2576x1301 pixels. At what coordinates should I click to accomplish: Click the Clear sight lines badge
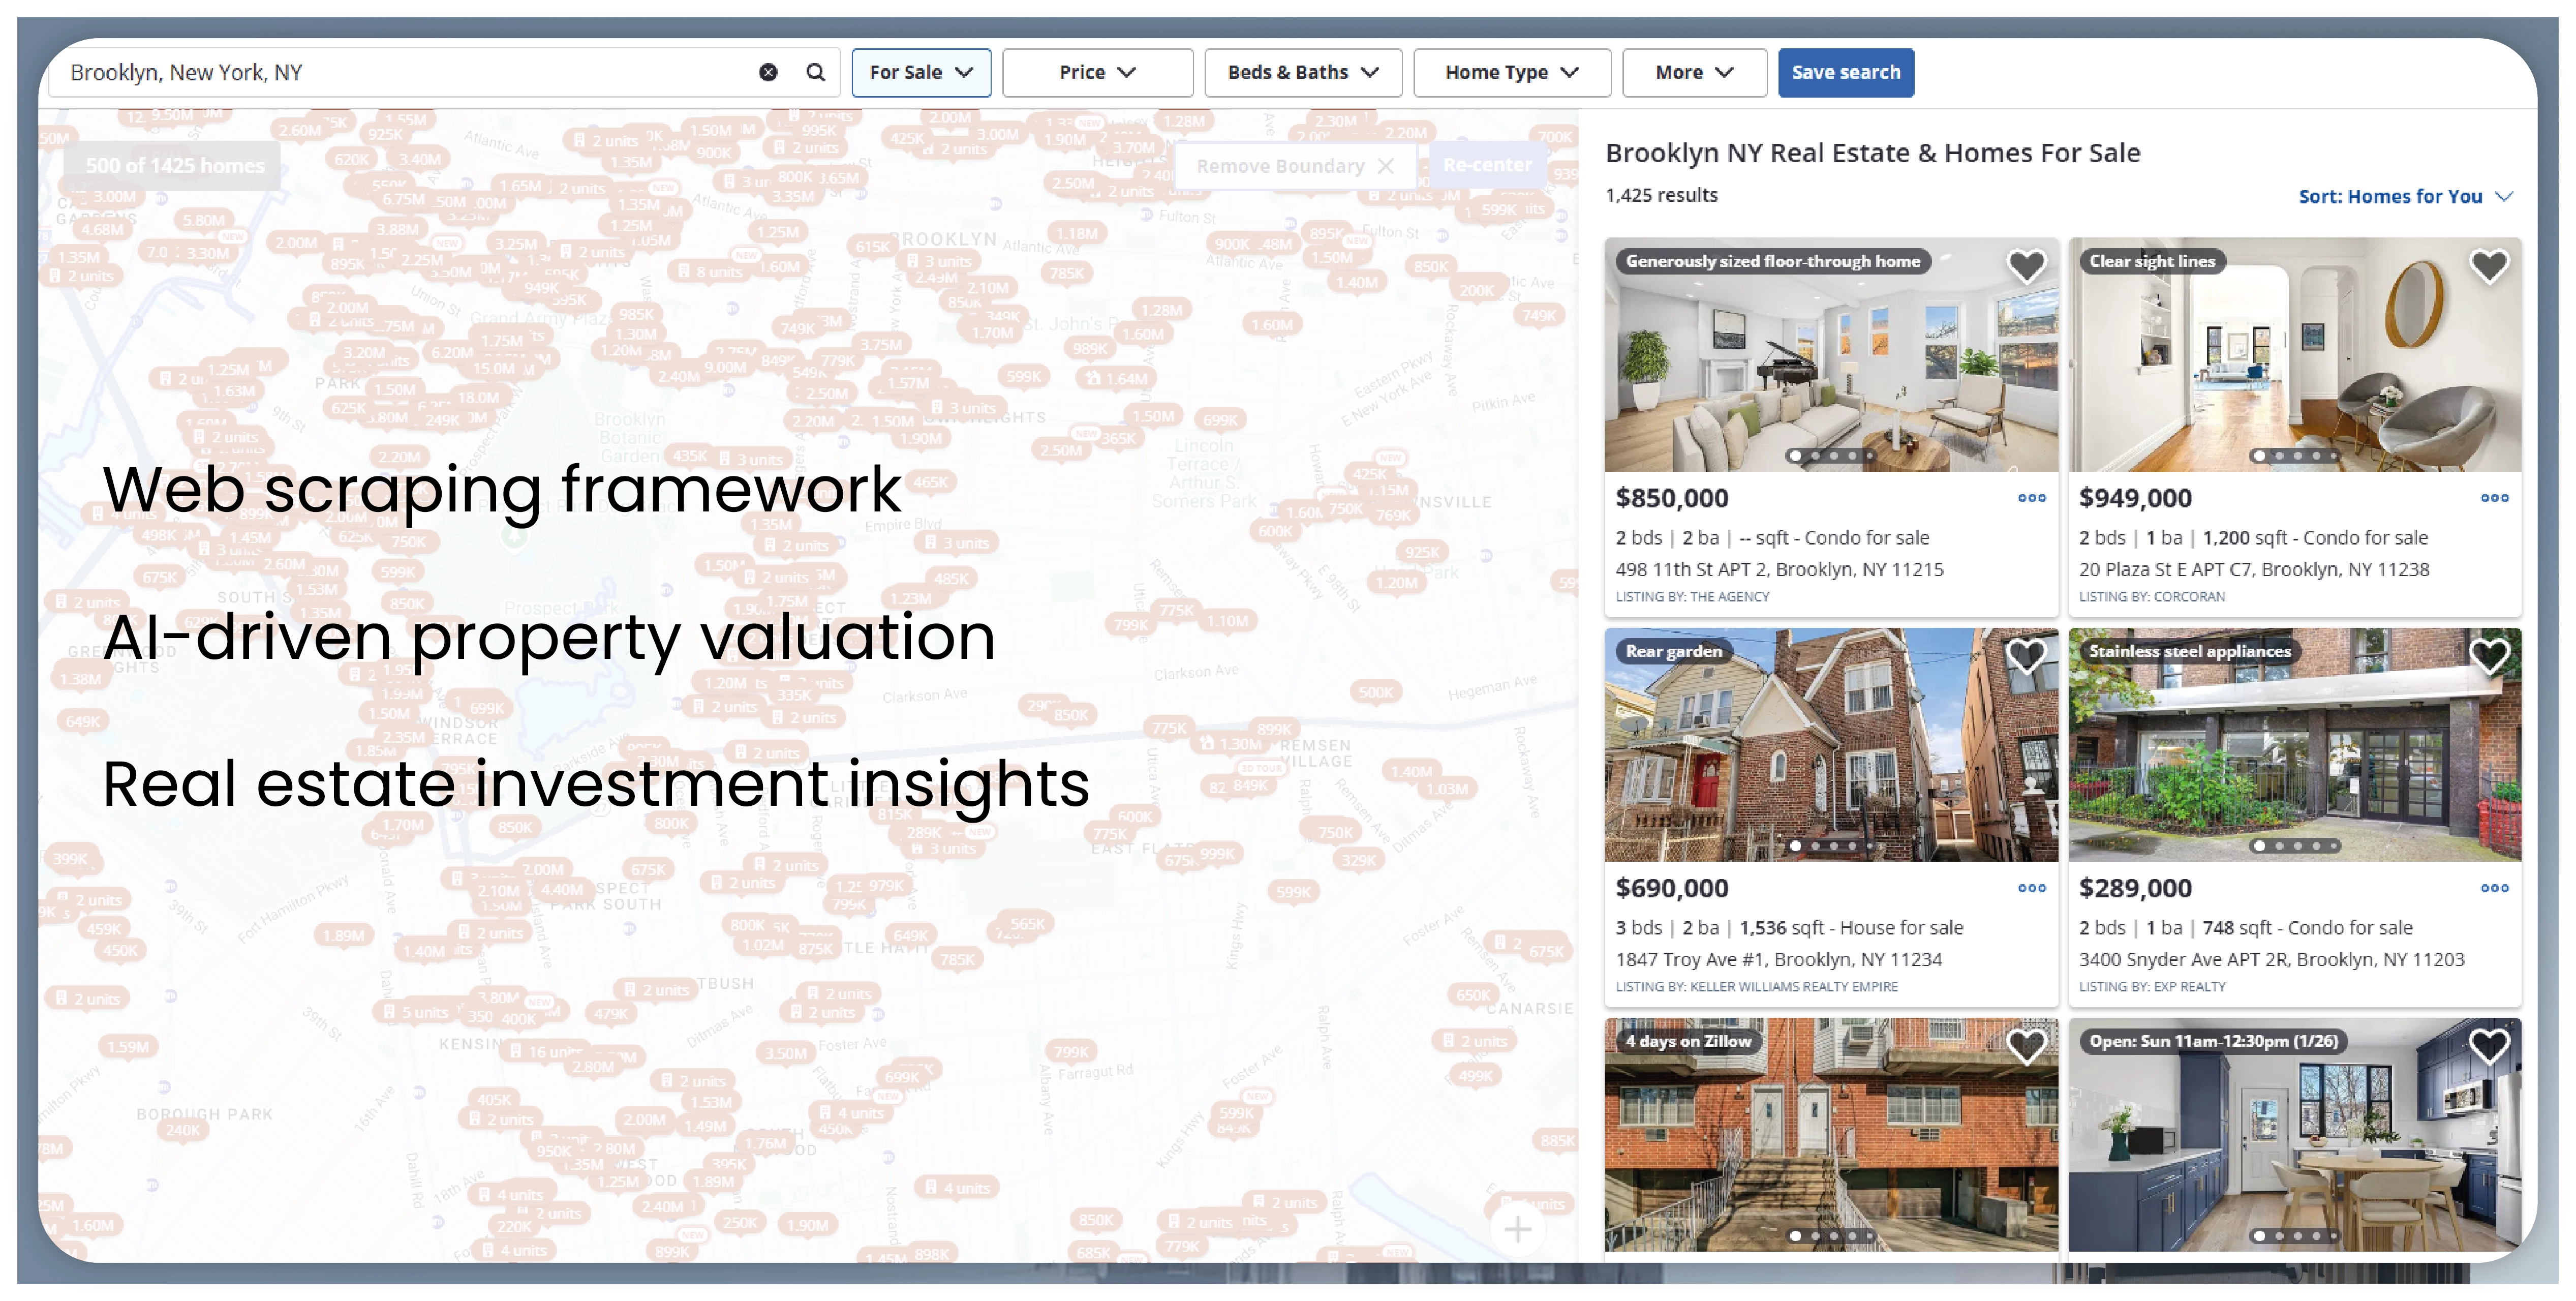click(x=2152, y=261)
